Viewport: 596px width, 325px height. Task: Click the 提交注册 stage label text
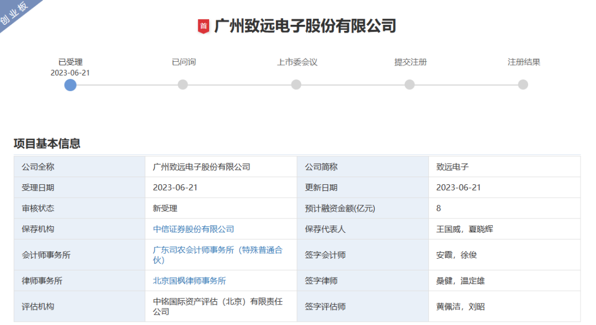(x=411, y=62)
